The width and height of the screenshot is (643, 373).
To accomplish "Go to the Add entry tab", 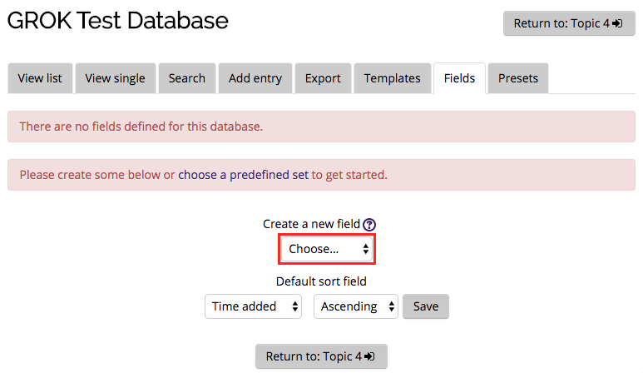I will coord(255,78).
